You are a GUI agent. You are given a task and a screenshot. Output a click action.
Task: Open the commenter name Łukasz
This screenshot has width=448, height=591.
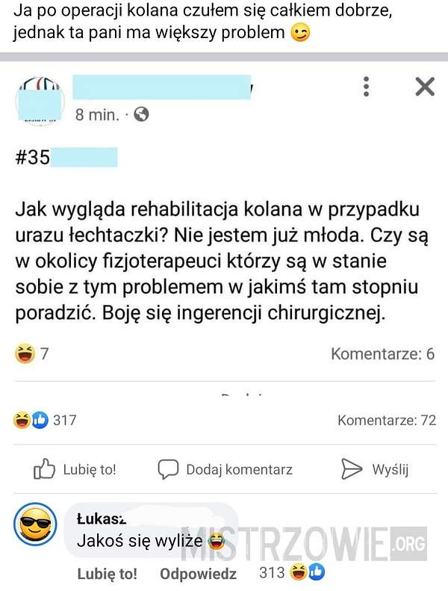(102, 519)
